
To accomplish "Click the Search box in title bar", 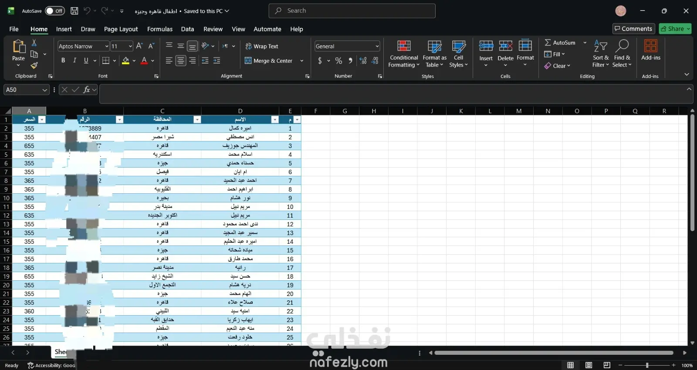I will tap(352, 11).
